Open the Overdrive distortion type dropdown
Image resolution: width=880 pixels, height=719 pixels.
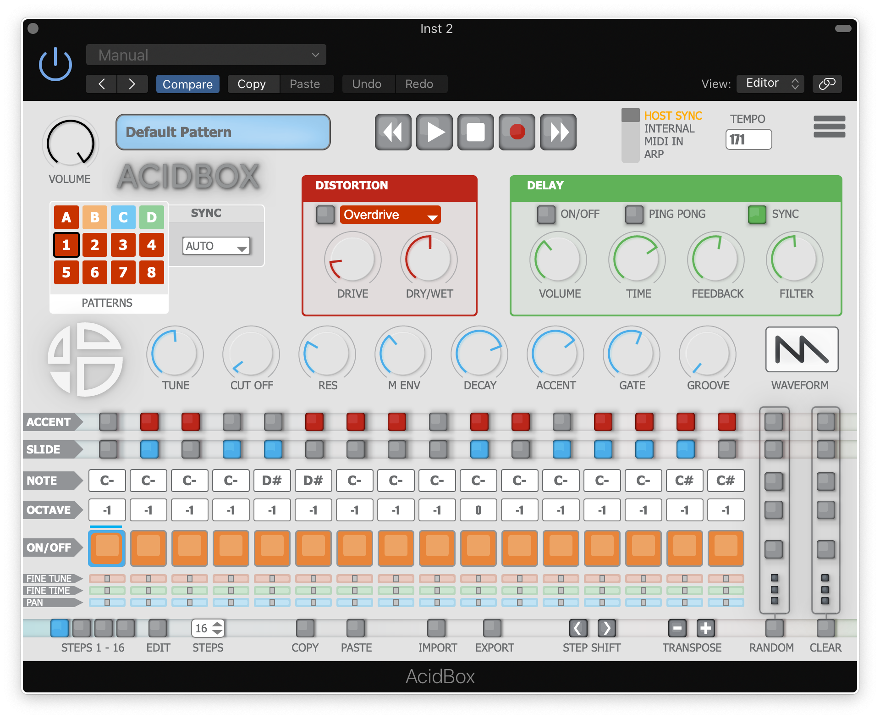(x=390, y=215)
